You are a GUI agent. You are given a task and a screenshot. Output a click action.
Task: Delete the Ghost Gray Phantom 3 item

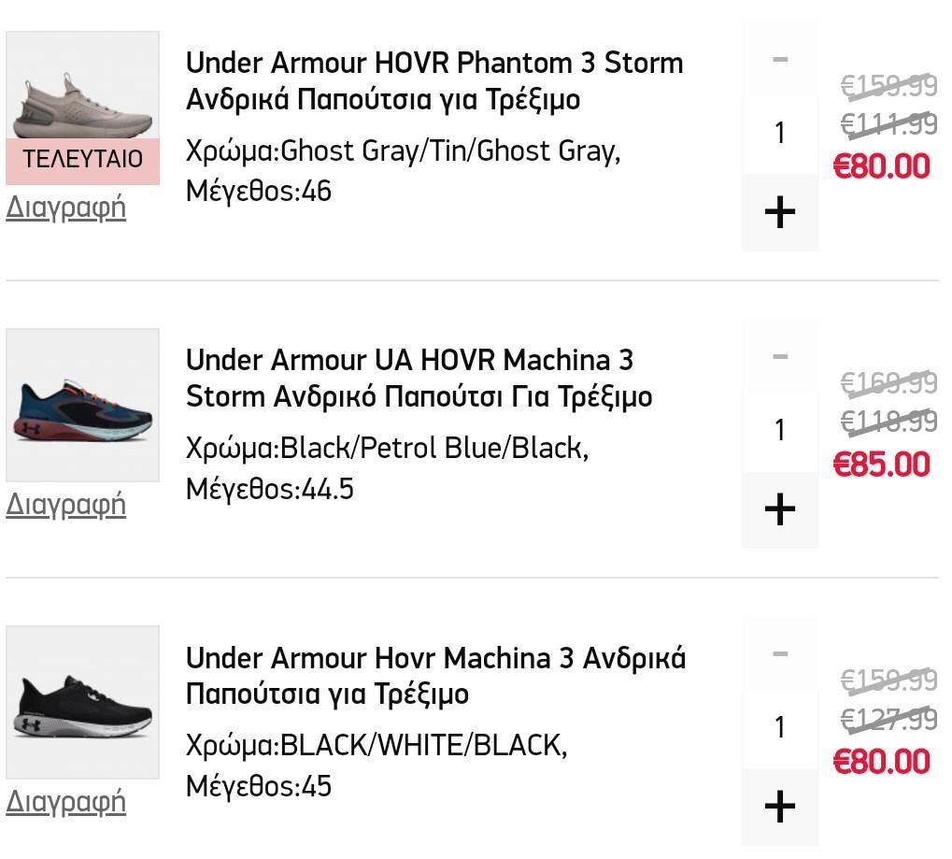[65, 208]
